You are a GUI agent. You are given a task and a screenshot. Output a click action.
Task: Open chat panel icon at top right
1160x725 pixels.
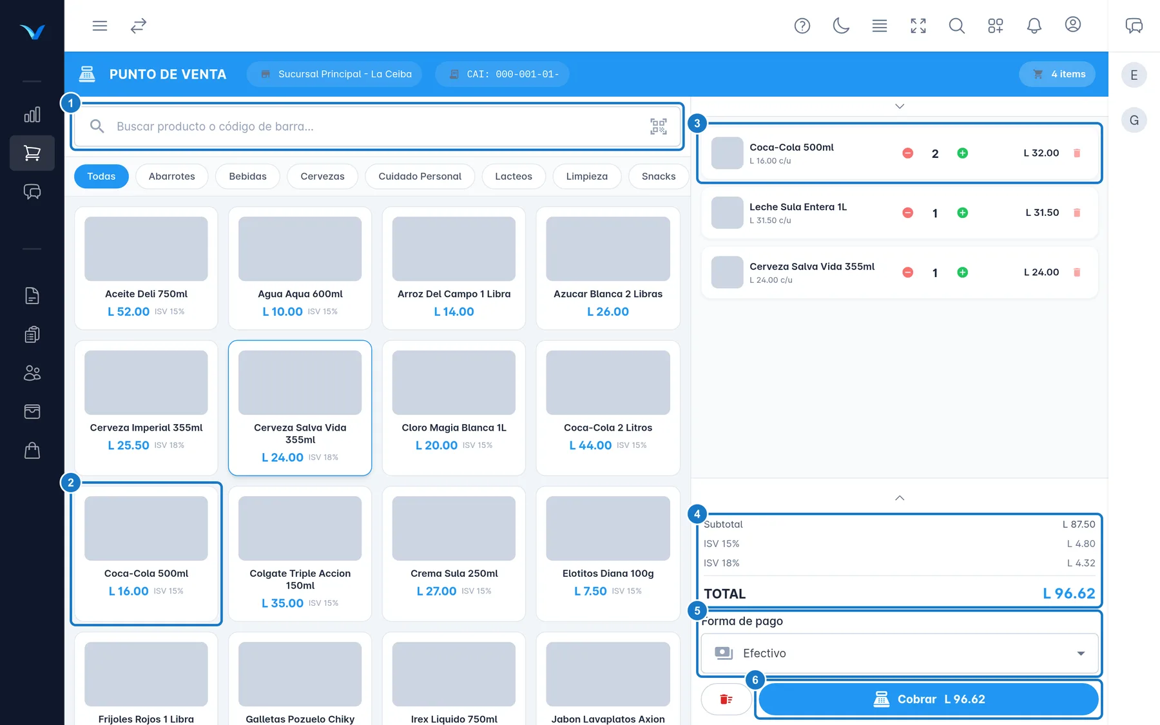1134,26
